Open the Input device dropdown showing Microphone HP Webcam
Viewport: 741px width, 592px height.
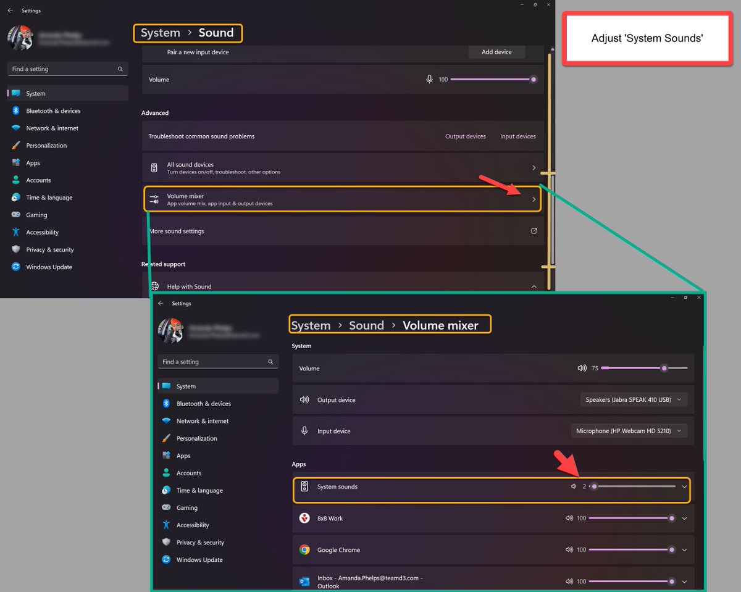click(x=630, y=431)
